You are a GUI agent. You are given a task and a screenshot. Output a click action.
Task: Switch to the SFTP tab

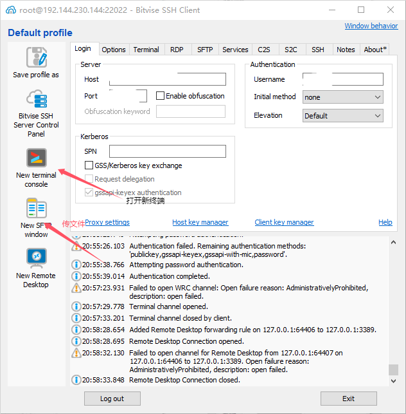tap(205, 50)
